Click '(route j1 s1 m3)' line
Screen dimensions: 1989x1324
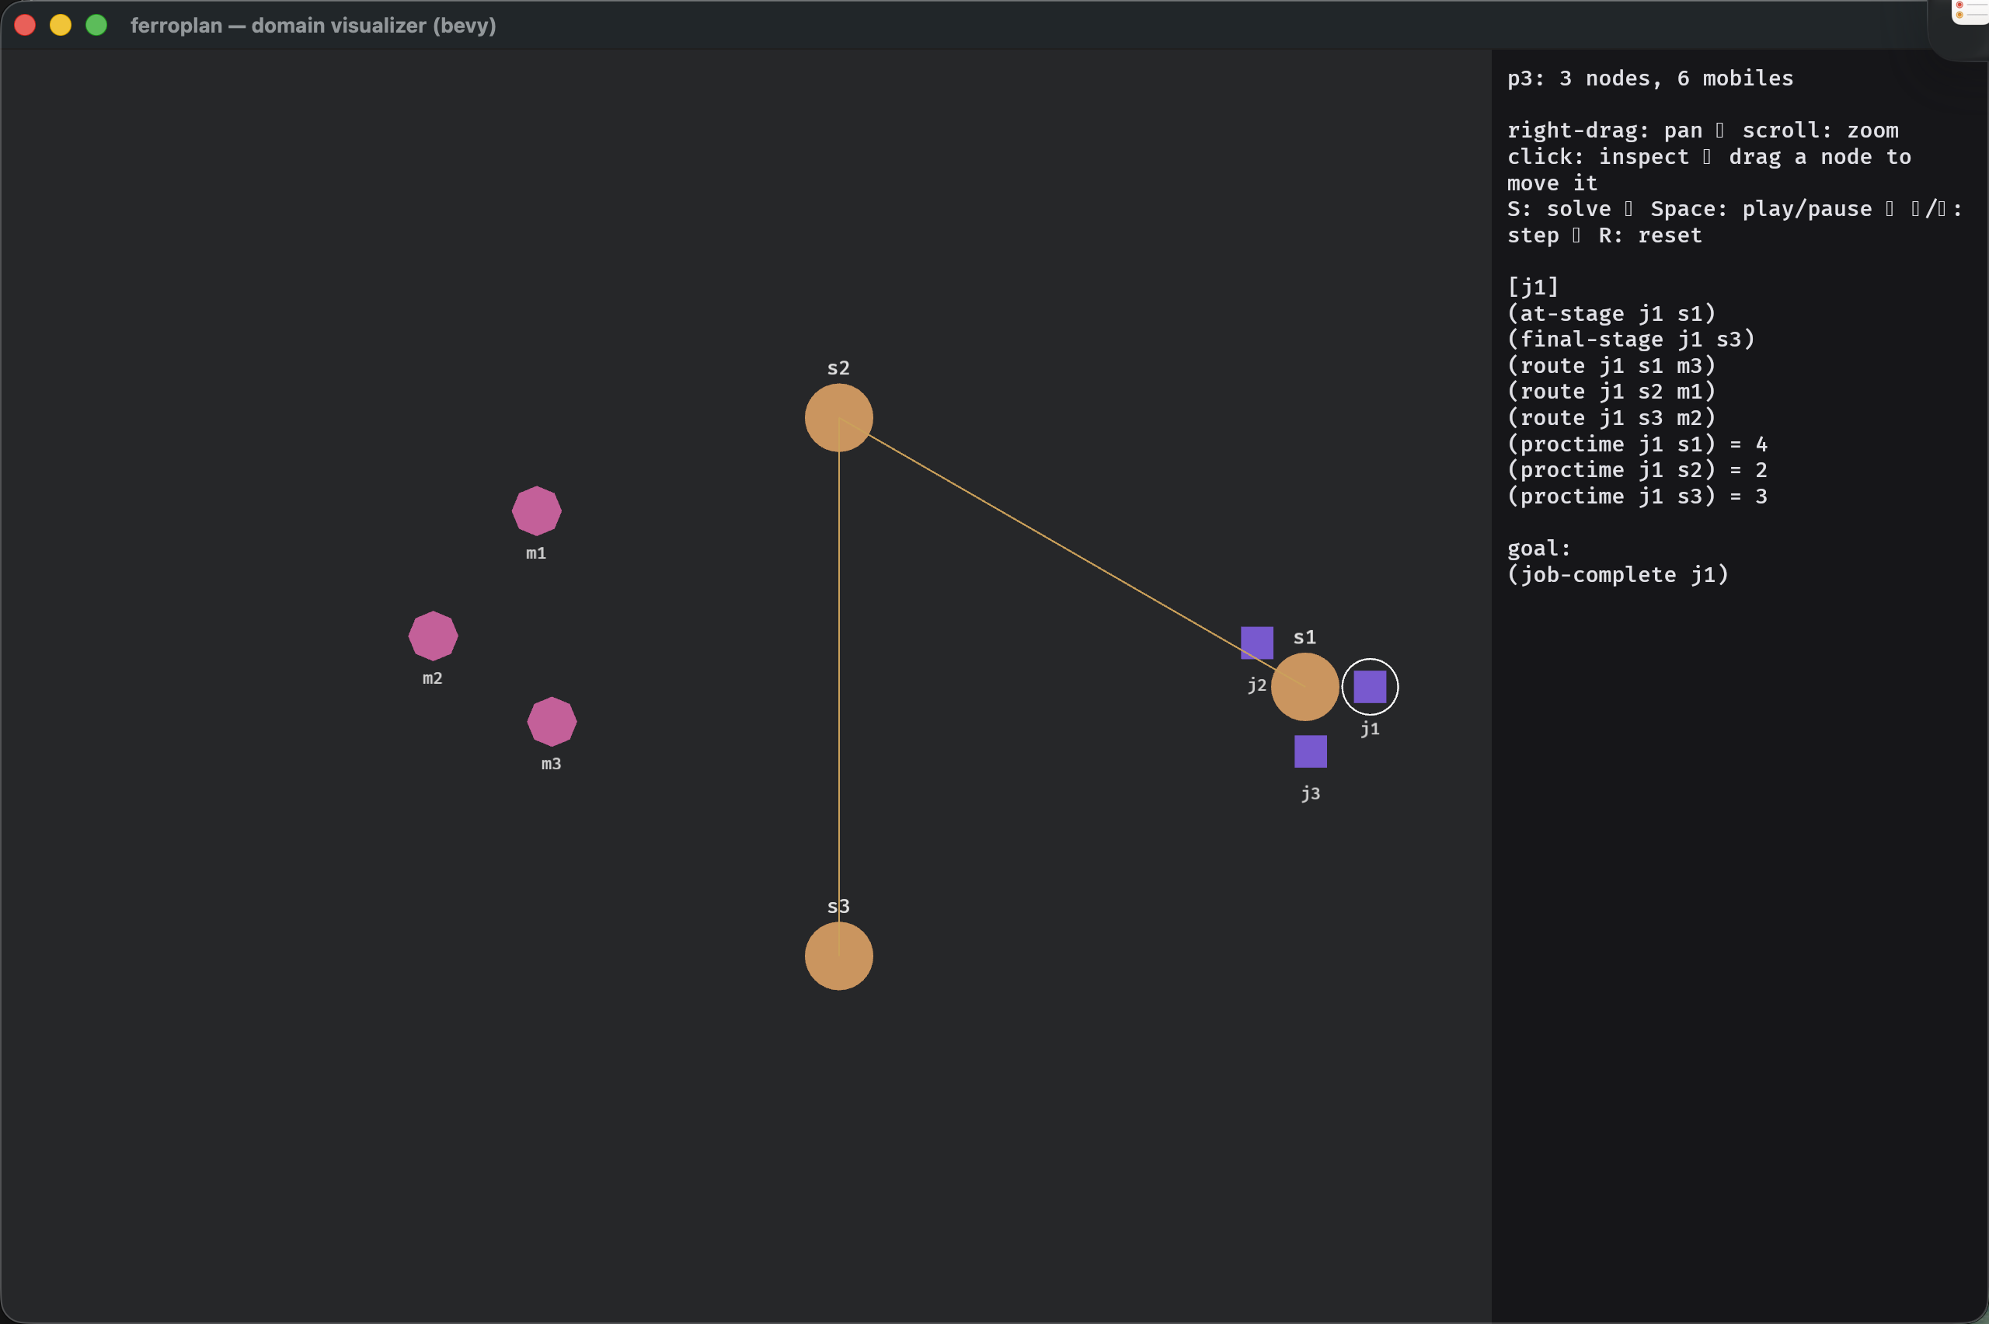pyautogui.click(x=1611, y=366)
